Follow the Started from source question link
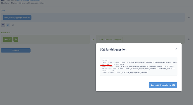Image resolution: width=193 pixels, height=105 pixels. (29, 0)
